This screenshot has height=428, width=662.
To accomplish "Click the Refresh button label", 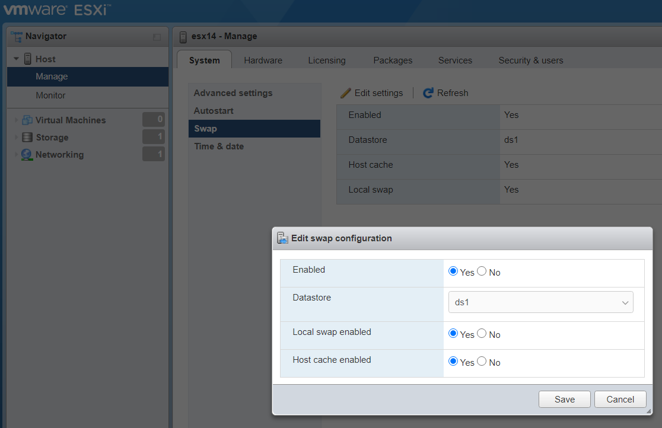I will tap(453, 93).
